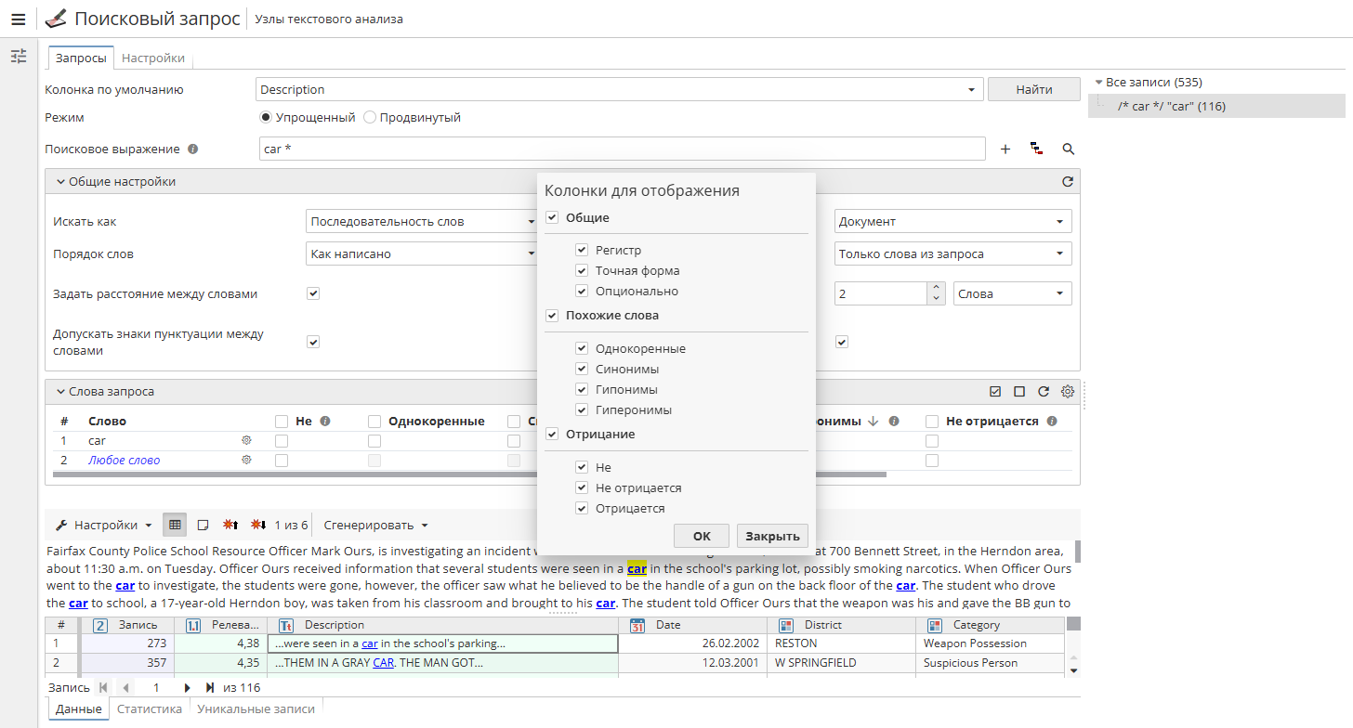Go to next record navigation arrow

click(187, 688)
